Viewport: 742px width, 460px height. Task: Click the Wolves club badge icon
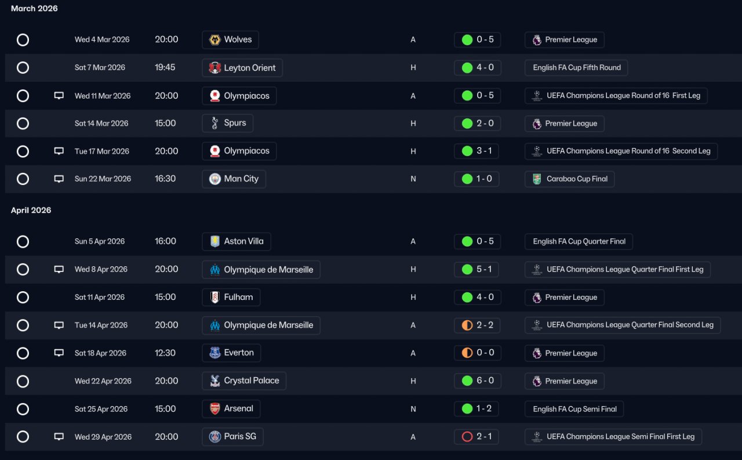[215, 40]
